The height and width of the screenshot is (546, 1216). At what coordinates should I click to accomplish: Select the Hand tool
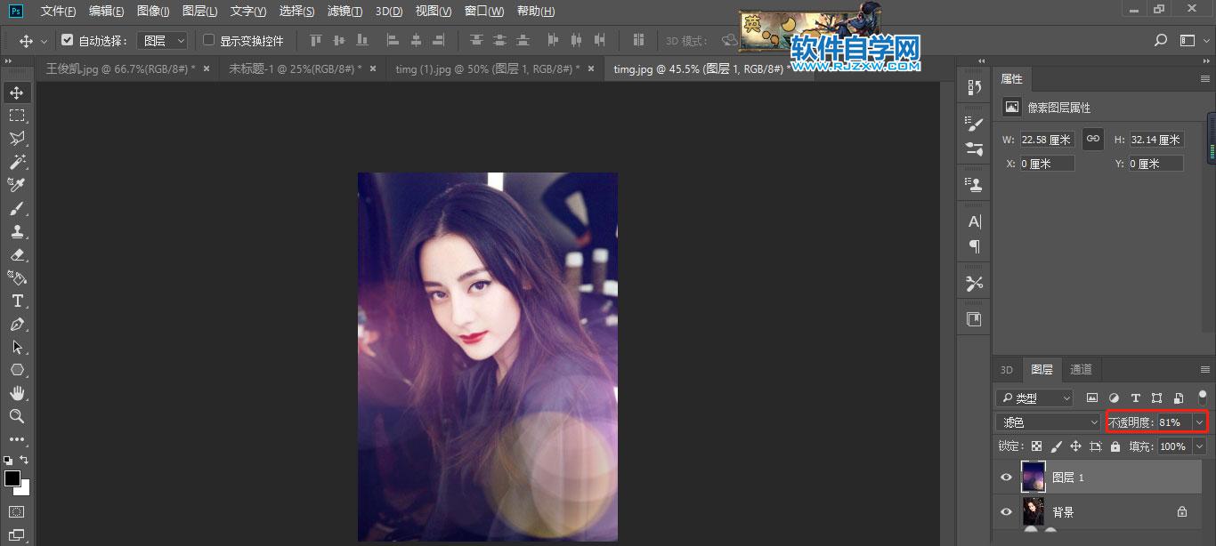17,393
